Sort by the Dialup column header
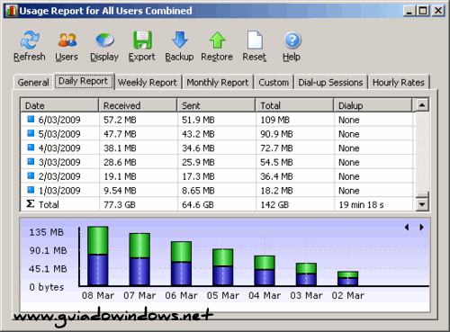This screenshot has width=450, height=332. pos(373,105)
